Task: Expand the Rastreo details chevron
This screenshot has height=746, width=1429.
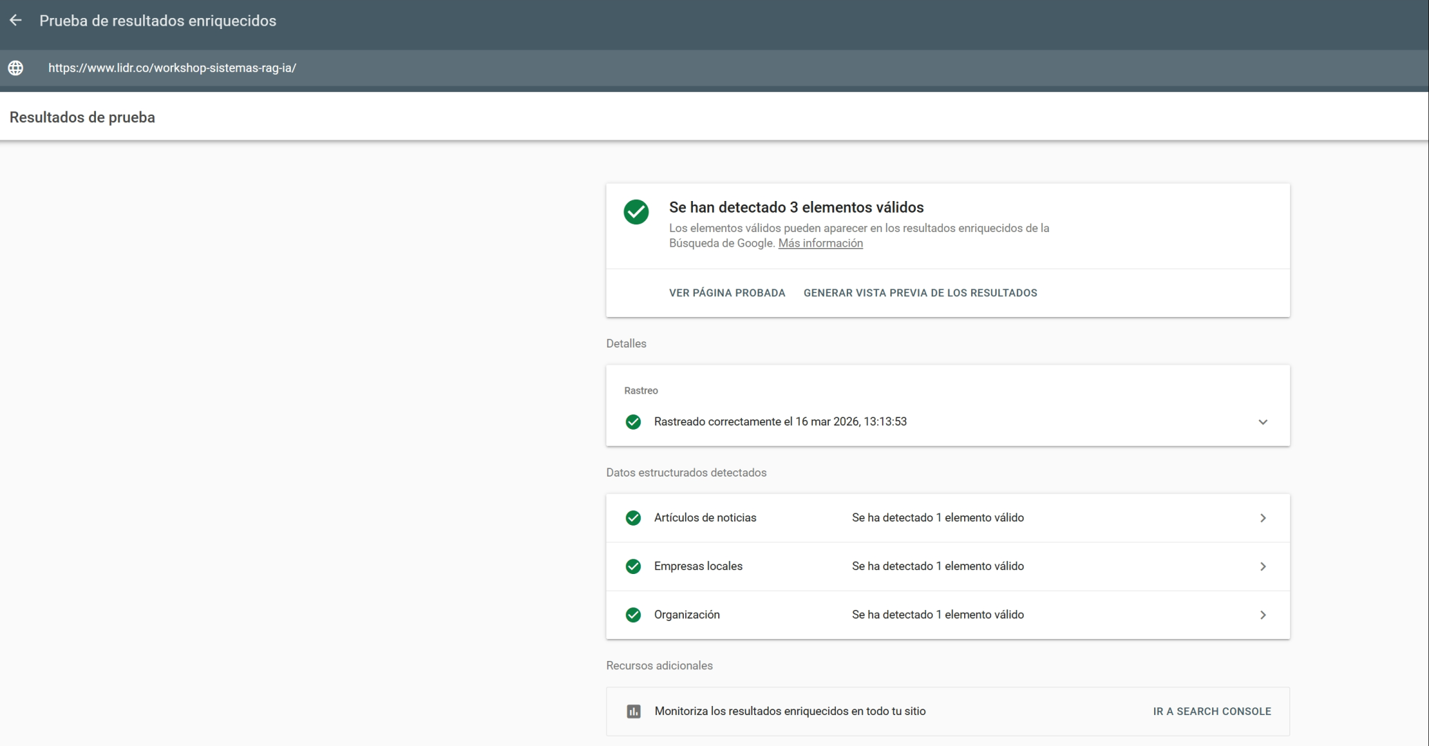Action: click(x=1263, y=422)
